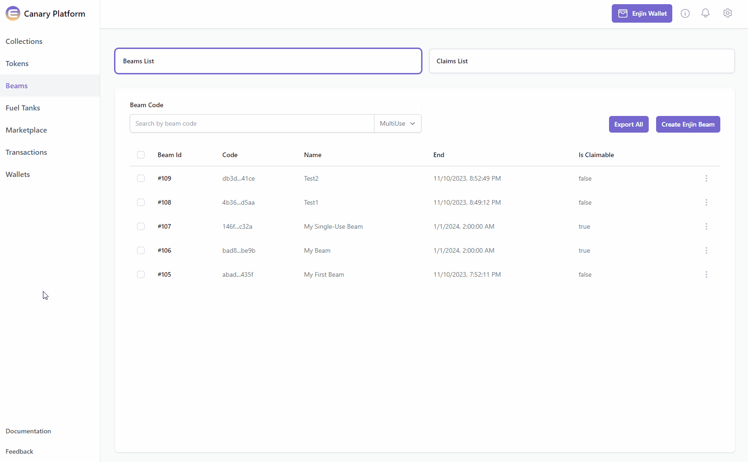Tick the checkbox for beam #106
The image size is (748, 462).
tap(141, 250)
